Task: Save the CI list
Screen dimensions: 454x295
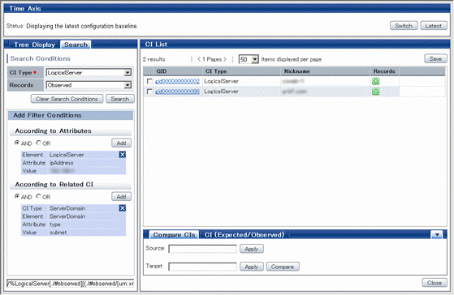Action: click(435, 58)
